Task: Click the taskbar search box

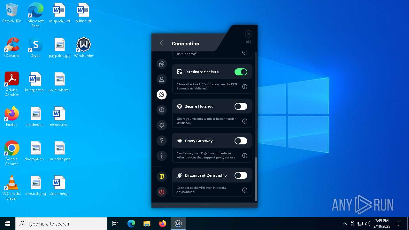Action: [x=61, y=224]
